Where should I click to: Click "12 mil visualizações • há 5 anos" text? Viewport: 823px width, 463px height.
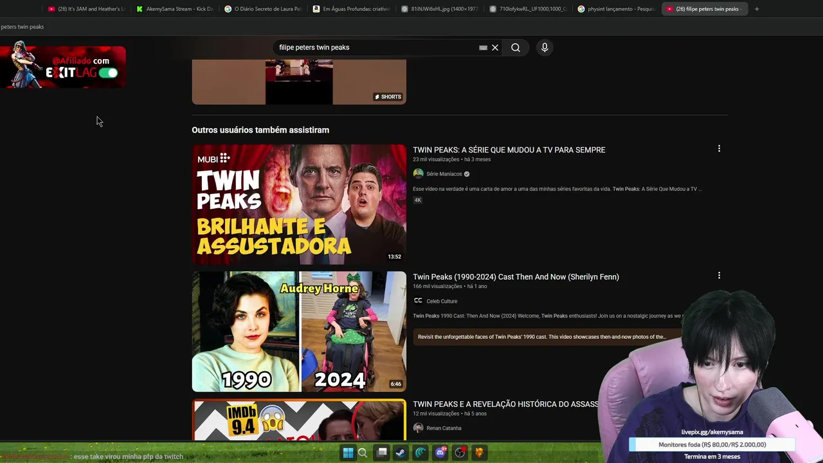[x=449, y=413]
